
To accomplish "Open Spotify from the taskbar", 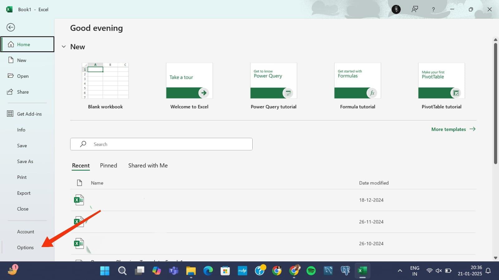I will click(311, 271).
